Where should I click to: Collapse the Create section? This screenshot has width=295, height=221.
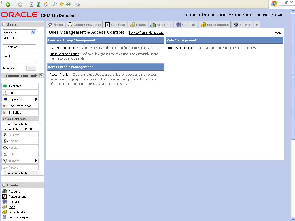click(x=4, y=185)
